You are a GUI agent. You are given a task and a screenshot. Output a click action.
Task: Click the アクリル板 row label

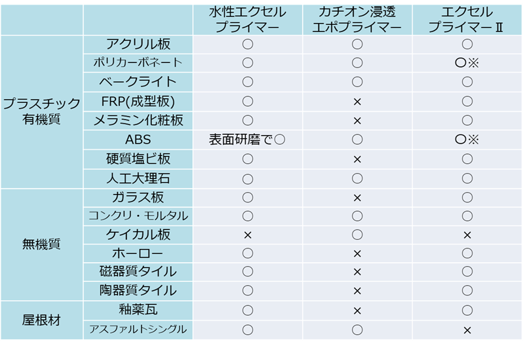pyautogui.click(x=138, y=44)
